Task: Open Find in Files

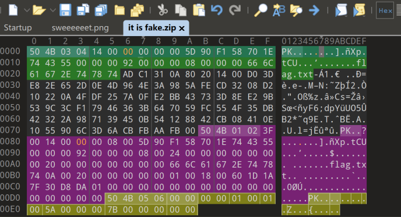Action: [x=296, y=10]
